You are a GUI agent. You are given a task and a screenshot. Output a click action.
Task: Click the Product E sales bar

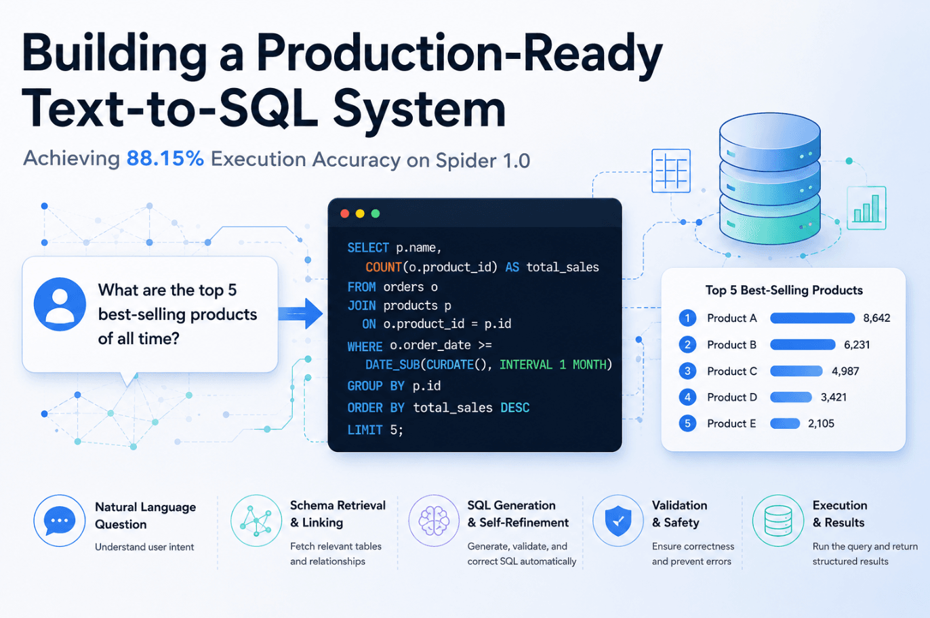click(x=785, y=424)
